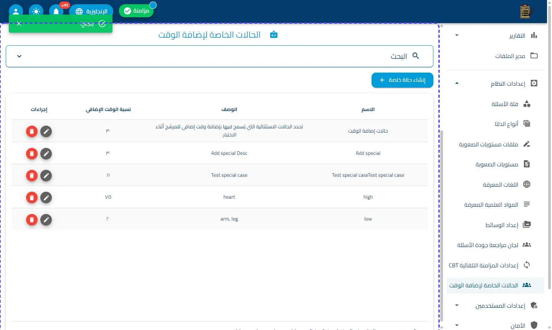Click إعدادات النظام gear icon
552x330 pixels.
click(534, 83)
